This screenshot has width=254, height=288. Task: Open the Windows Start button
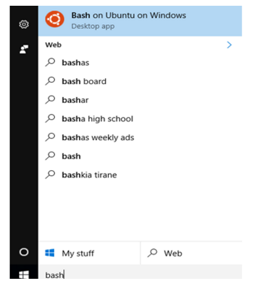[24, 274]
